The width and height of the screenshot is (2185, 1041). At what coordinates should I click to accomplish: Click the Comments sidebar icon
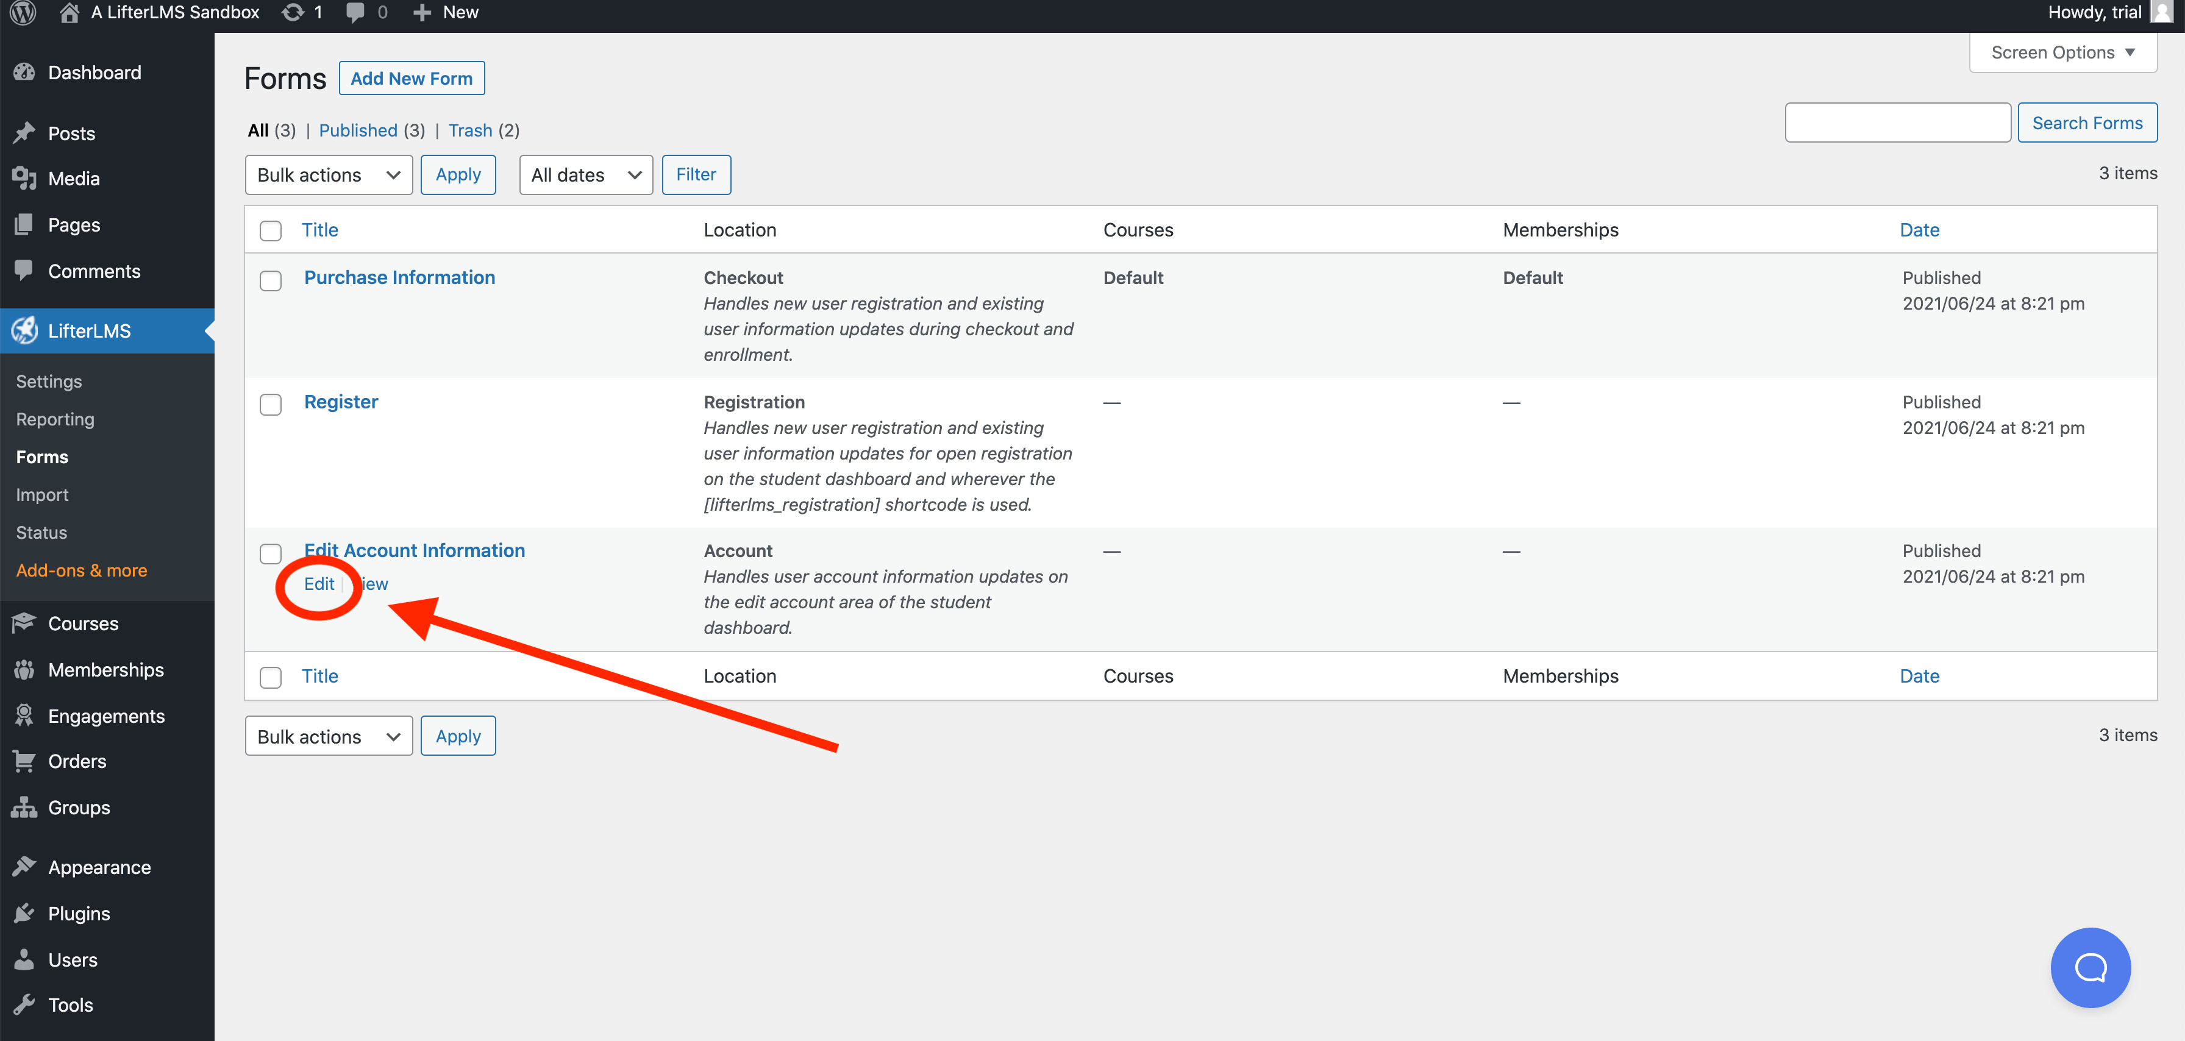[x=24, y=271]
